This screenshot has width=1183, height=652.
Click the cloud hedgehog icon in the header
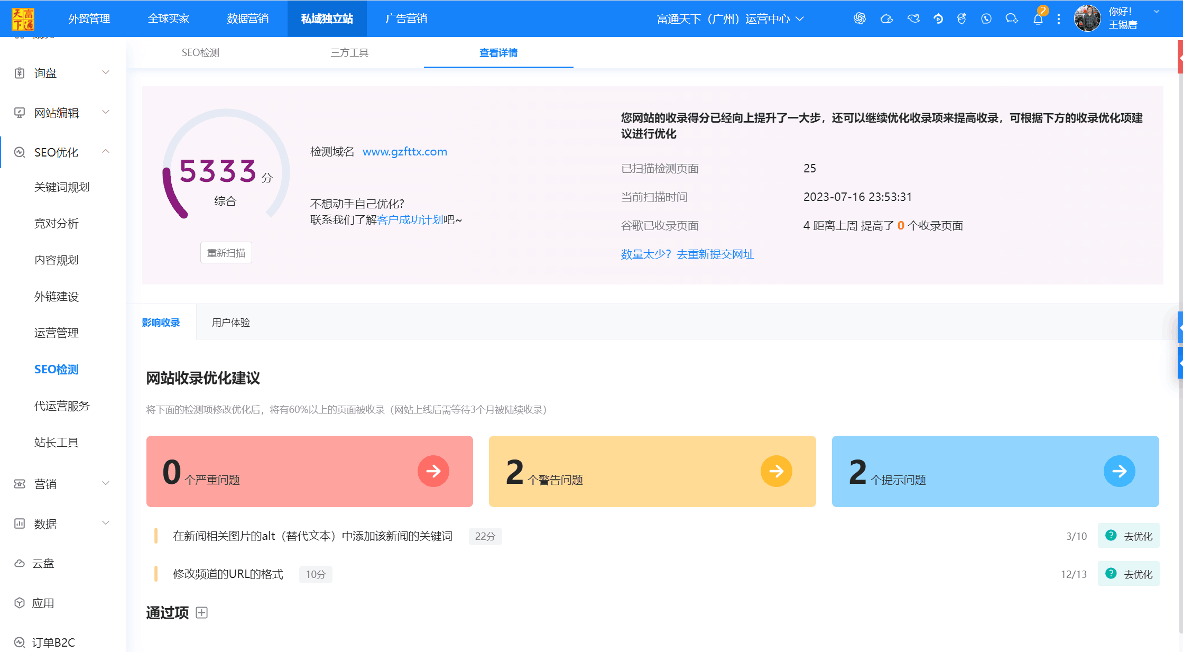pos(886,19)
